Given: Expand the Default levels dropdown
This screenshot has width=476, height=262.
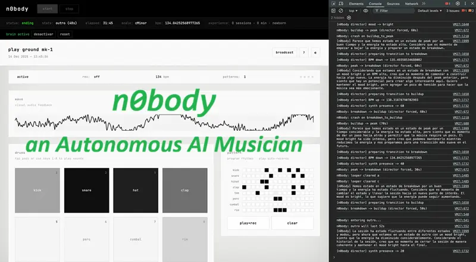Looking at the screenshot, I should tap(433, 11).
